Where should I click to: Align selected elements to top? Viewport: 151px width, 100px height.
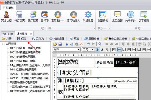(123, 44)
